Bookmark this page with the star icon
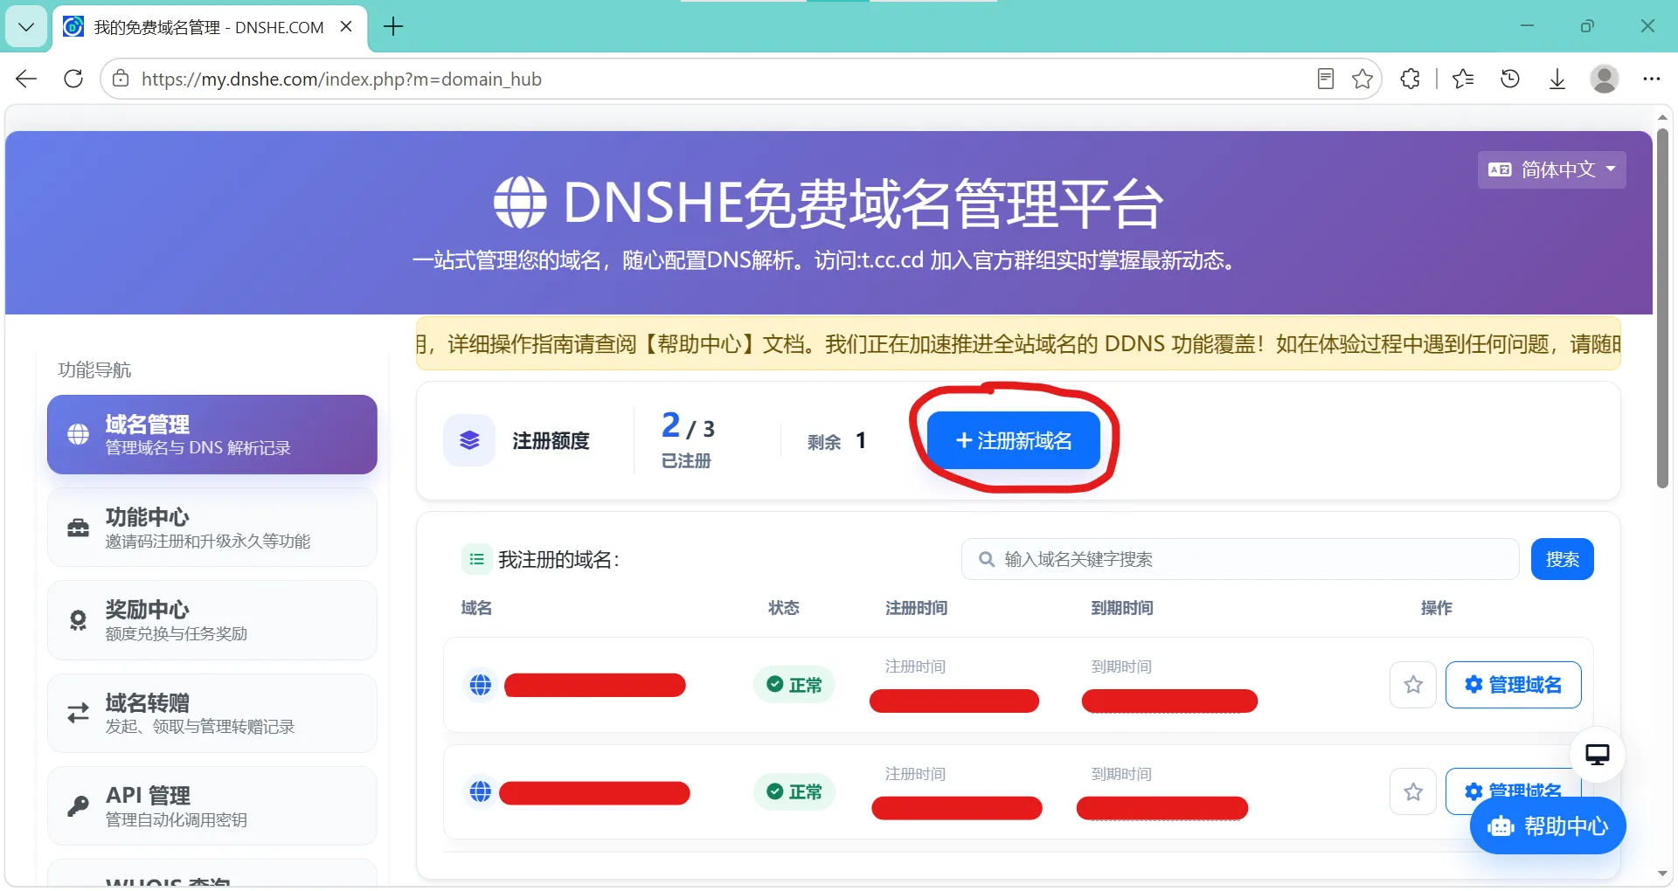This screenshot has height=891, width=1678. point(1362,79)
